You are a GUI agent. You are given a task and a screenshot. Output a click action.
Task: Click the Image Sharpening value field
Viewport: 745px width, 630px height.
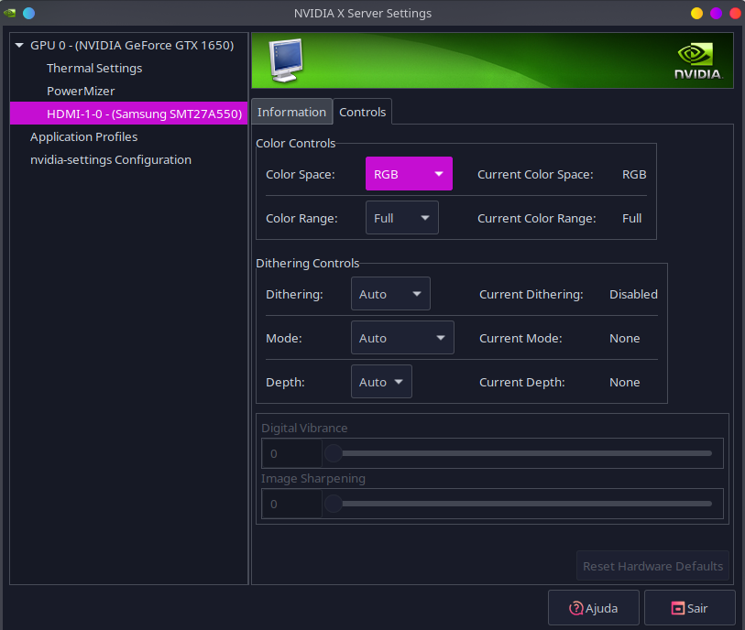[x=291, y=504]
